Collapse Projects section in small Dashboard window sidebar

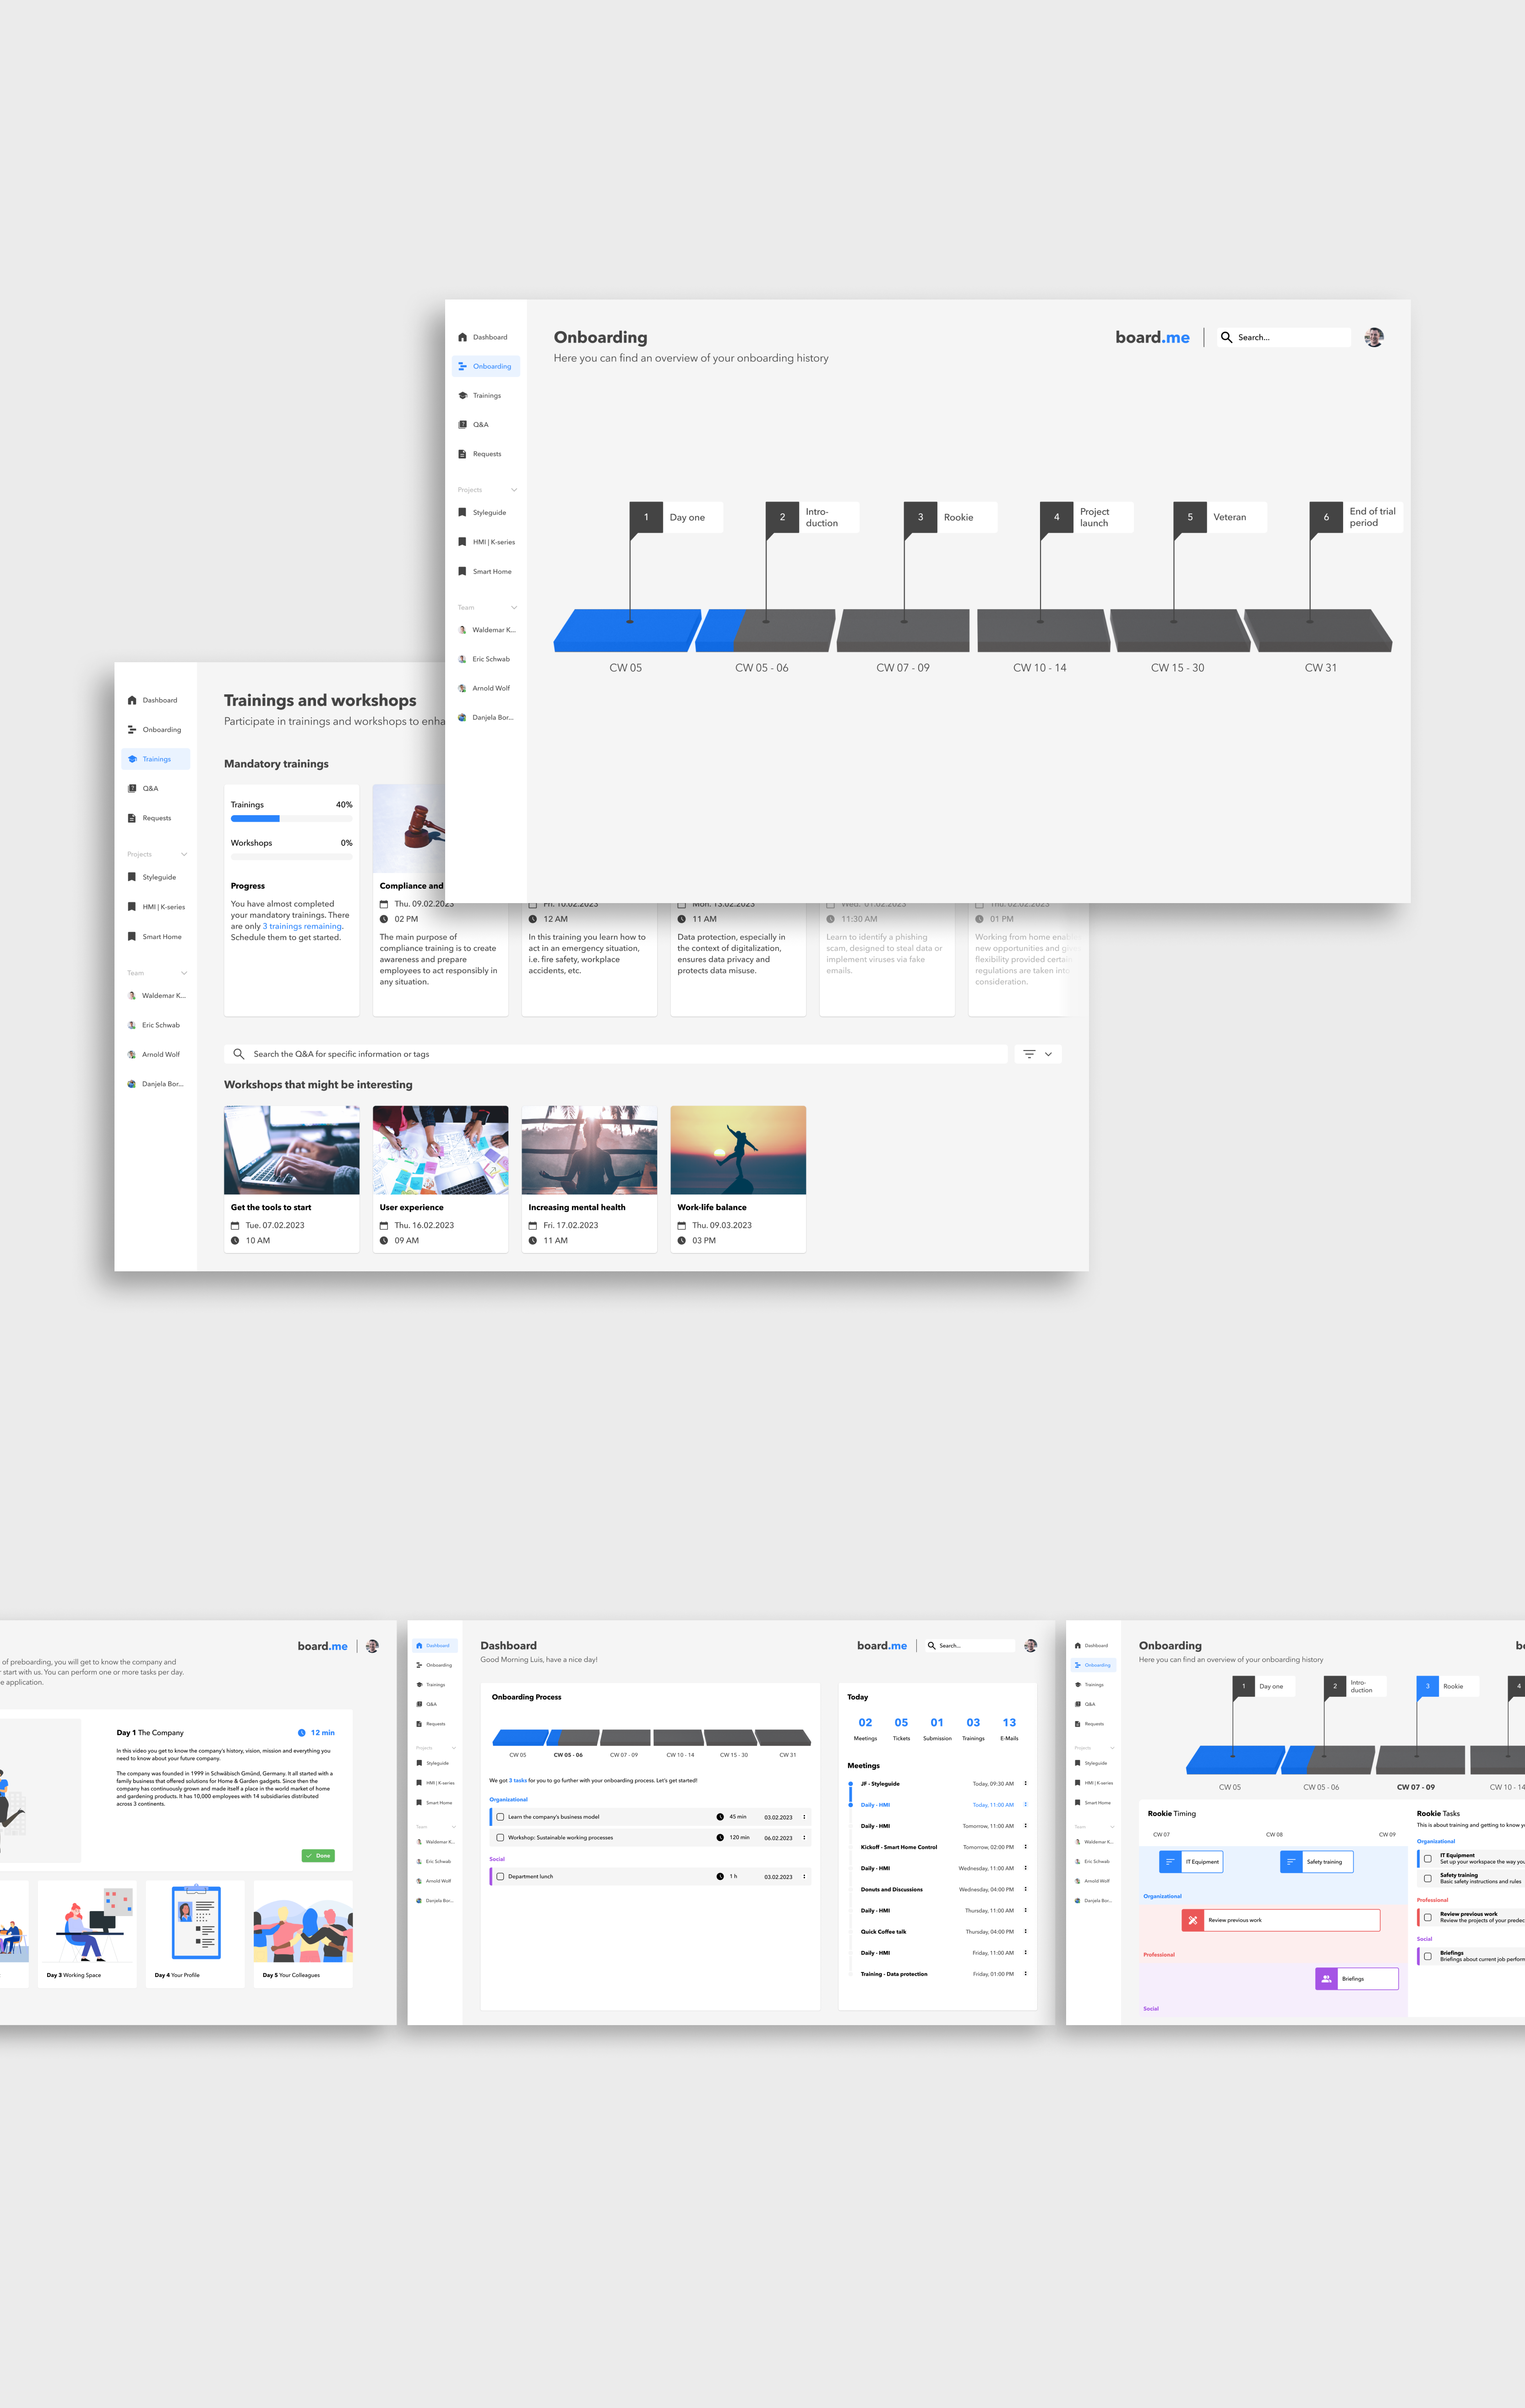pyautogui.click(x=454, y=1748)
